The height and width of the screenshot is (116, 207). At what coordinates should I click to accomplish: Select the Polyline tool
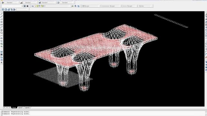(1, 19)
